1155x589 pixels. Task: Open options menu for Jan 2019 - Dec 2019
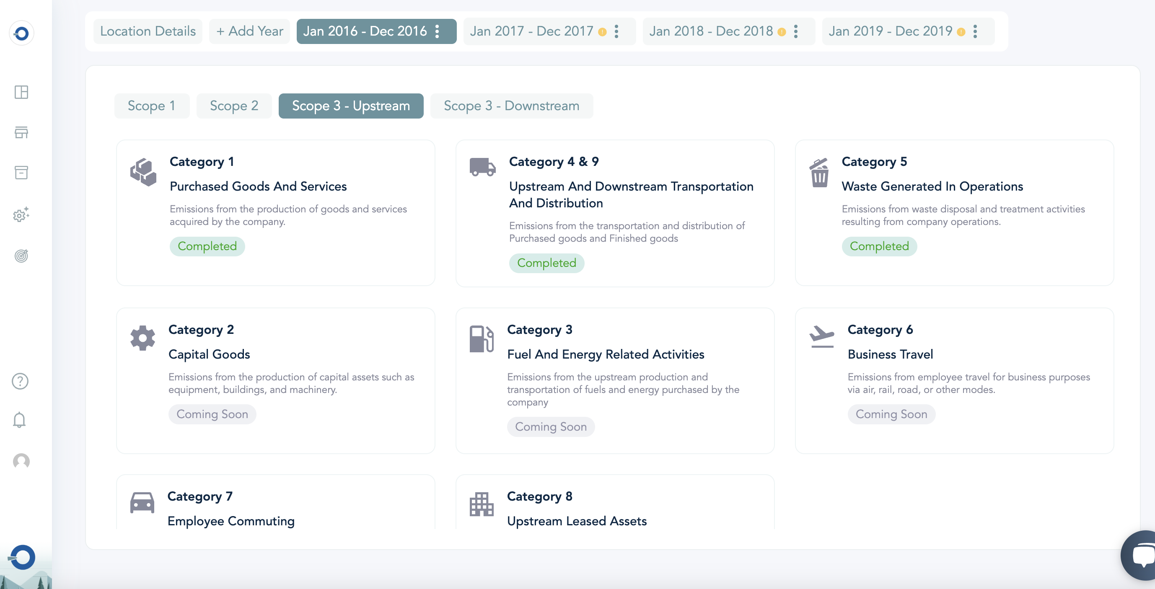(x=975, y=31)
